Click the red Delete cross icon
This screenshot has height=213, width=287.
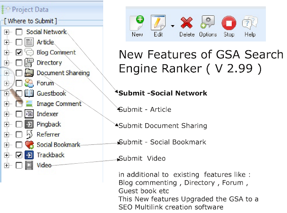click(187, 23)
